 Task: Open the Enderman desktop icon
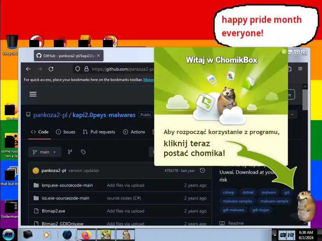[10, 209]
